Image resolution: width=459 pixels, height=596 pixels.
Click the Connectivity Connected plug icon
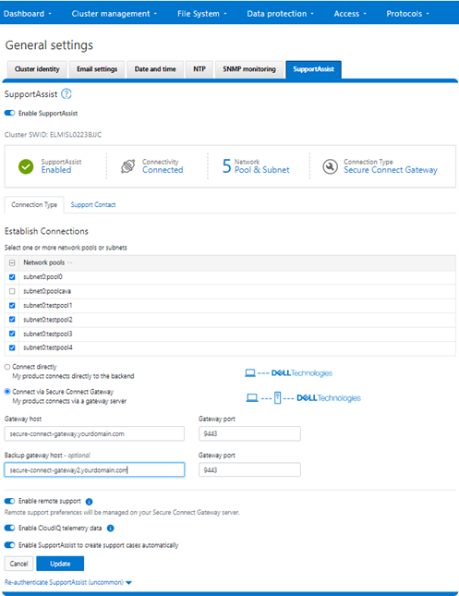pyautogui.click(x=128, y=166)
